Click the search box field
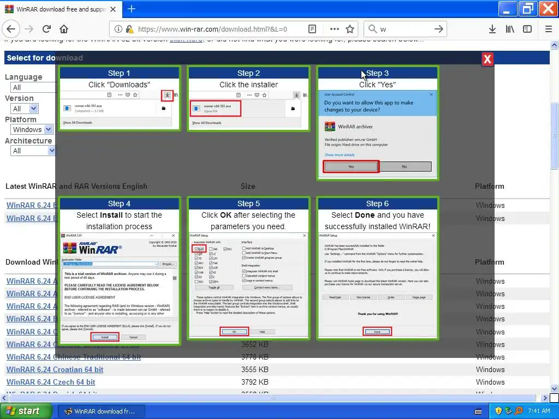Viewport: 559px width, 419px height. coord(405,29)
